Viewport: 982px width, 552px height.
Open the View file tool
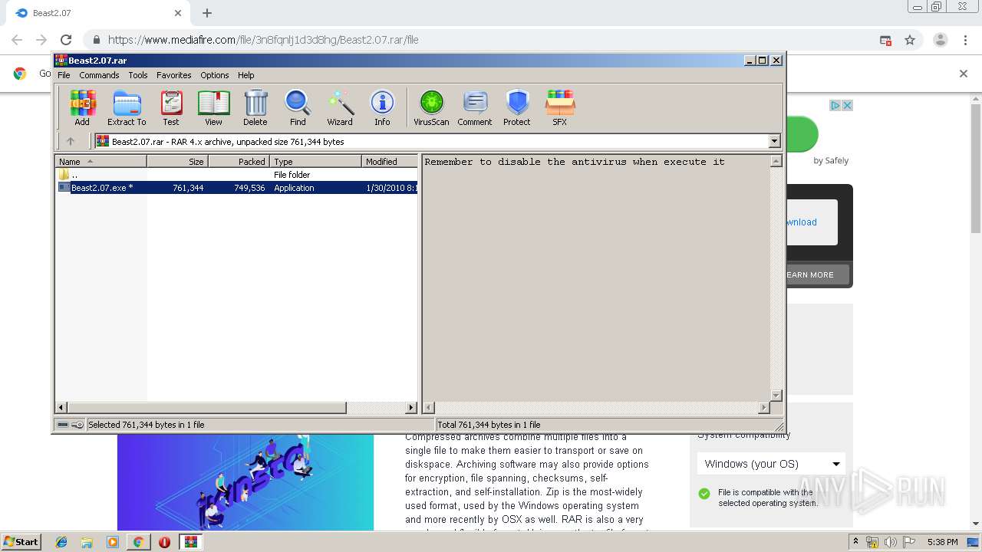click(x=213, y=107)
